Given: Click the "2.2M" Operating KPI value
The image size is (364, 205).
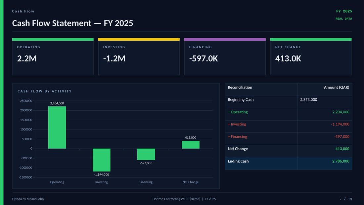Looking at the screenshot, I should 27,58.
